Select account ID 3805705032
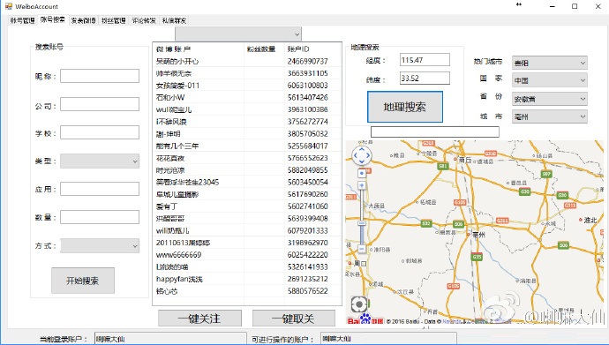The image size is (609, 345). coord(247,134)
